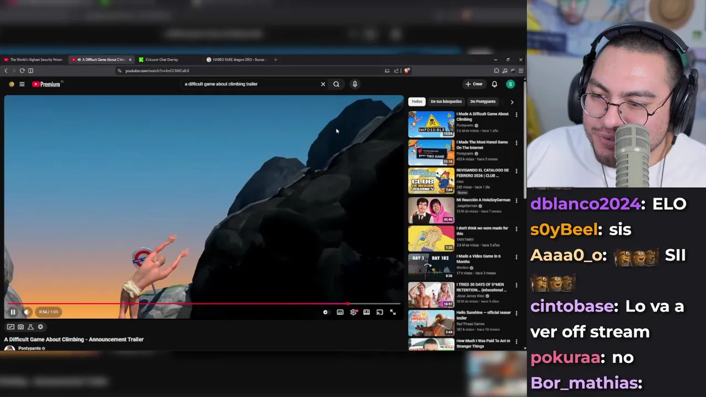Open a new browser tab
This screenshot has height=397, width=706.
point(276,60)
